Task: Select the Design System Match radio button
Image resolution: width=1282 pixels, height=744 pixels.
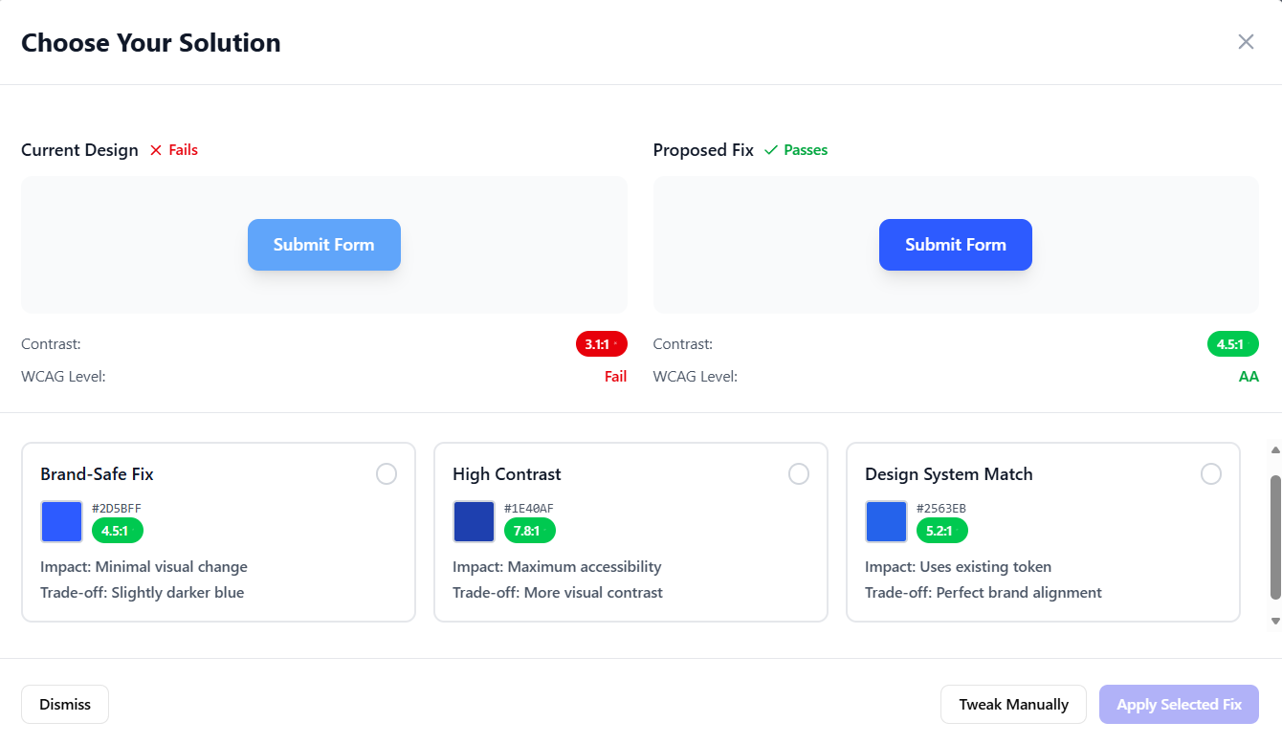Action: click(1211, 473)
